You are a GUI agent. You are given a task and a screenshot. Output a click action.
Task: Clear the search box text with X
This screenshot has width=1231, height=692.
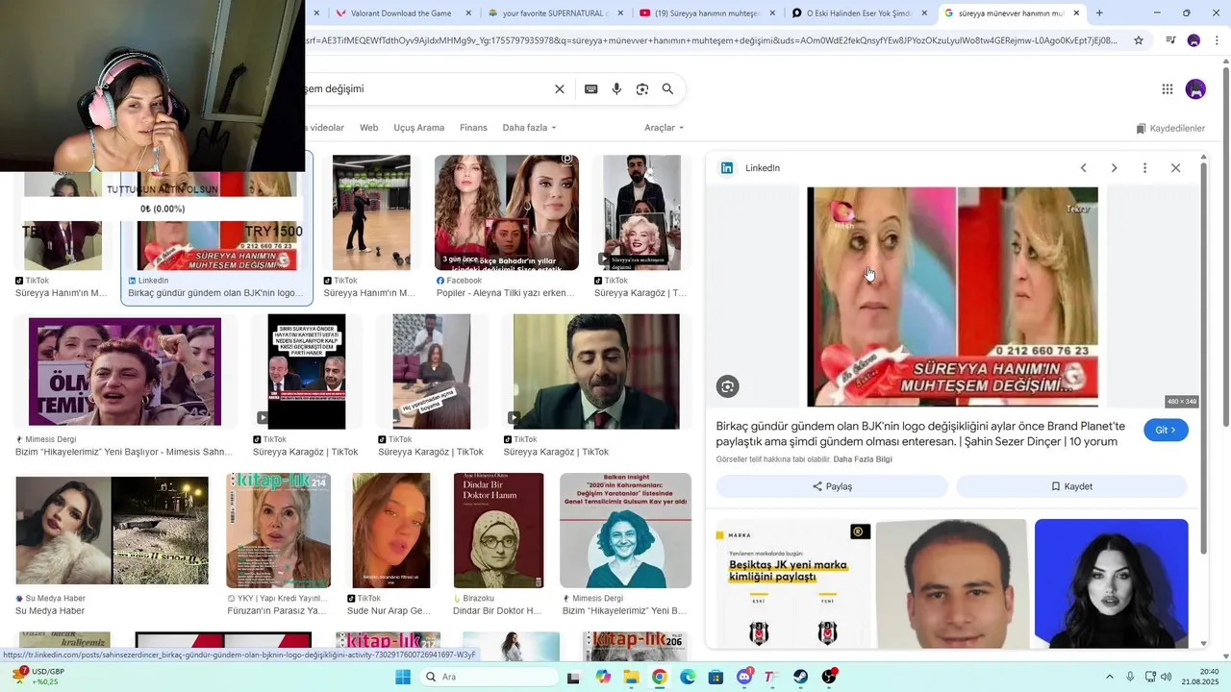click(x=560, y=89)
